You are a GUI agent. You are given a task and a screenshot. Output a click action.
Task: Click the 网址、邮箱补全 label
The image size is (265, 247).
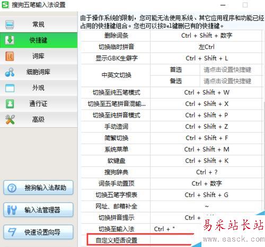(116, 206)
